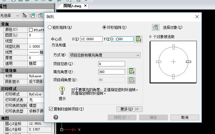Click the 颜色 ByLayer color swatch
The width and height of the screenshot is (215, 134).
(31, 30)
